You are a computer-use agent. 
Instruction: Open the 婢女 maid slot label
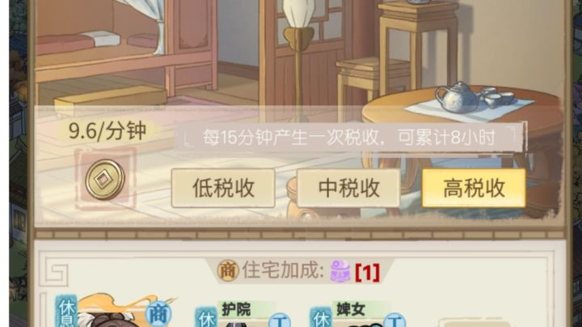tap(351, 309)
